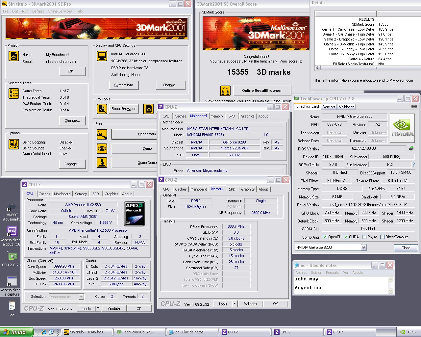Click the Edit... button under Project

tap(72, 71)
